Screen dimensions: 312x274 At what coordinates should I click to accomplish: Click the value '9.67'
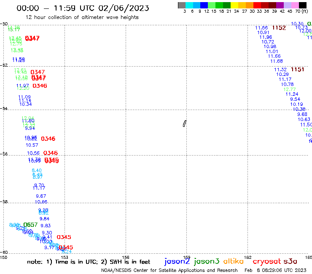tap(41, 196)
